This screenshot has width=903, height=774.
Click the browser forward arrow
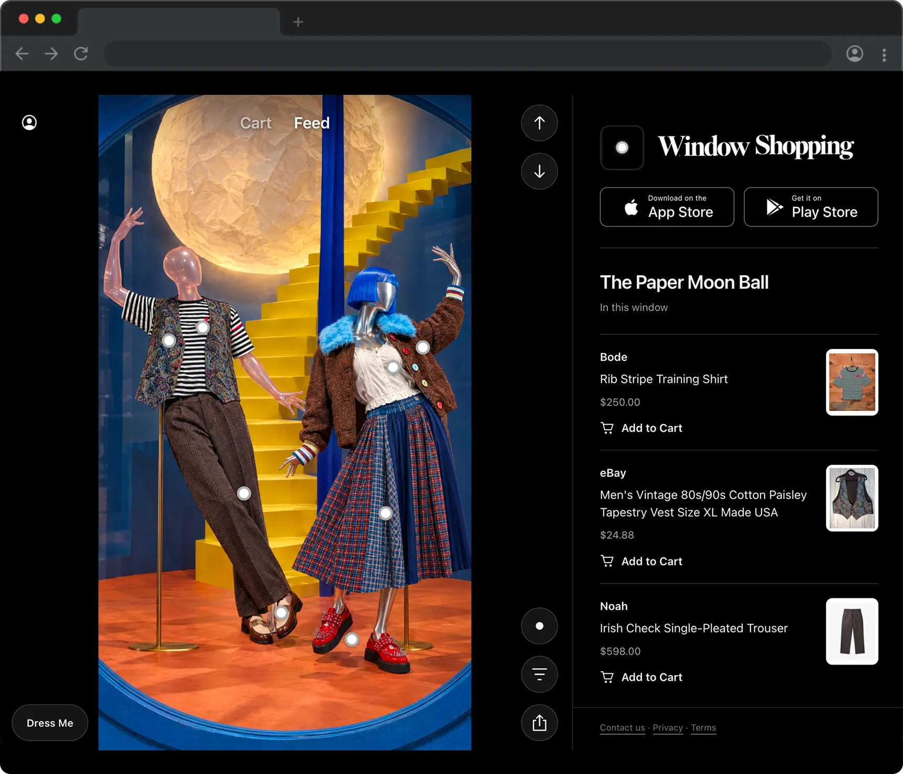(x=51, y=53)
